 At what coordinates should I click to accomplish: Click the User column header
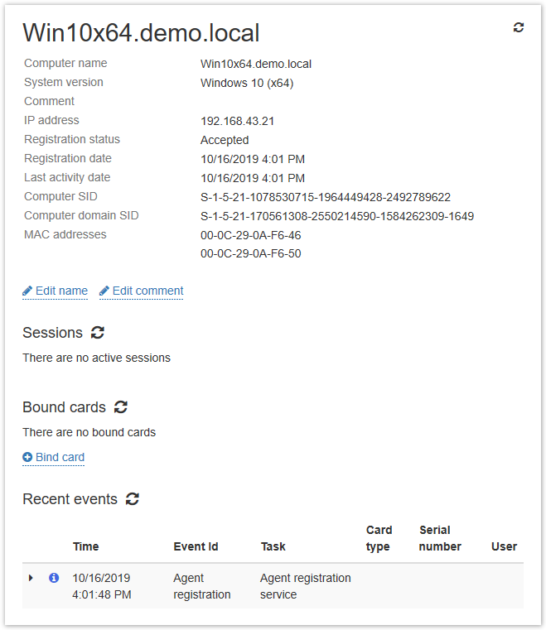click(504, 546)
